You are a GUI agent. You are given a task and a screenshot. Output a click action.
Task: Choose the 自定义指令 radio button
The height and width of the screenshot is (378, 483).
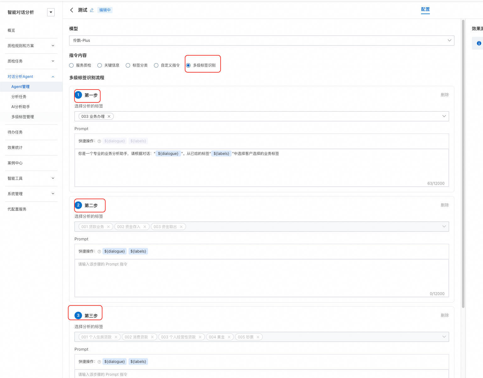tap(167, 65)
